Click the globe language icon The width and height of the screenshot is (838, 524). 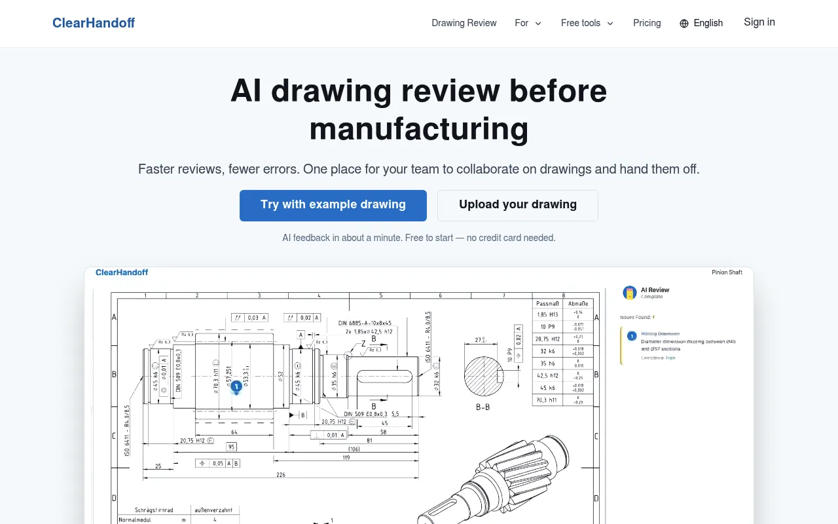click(684, 24)
